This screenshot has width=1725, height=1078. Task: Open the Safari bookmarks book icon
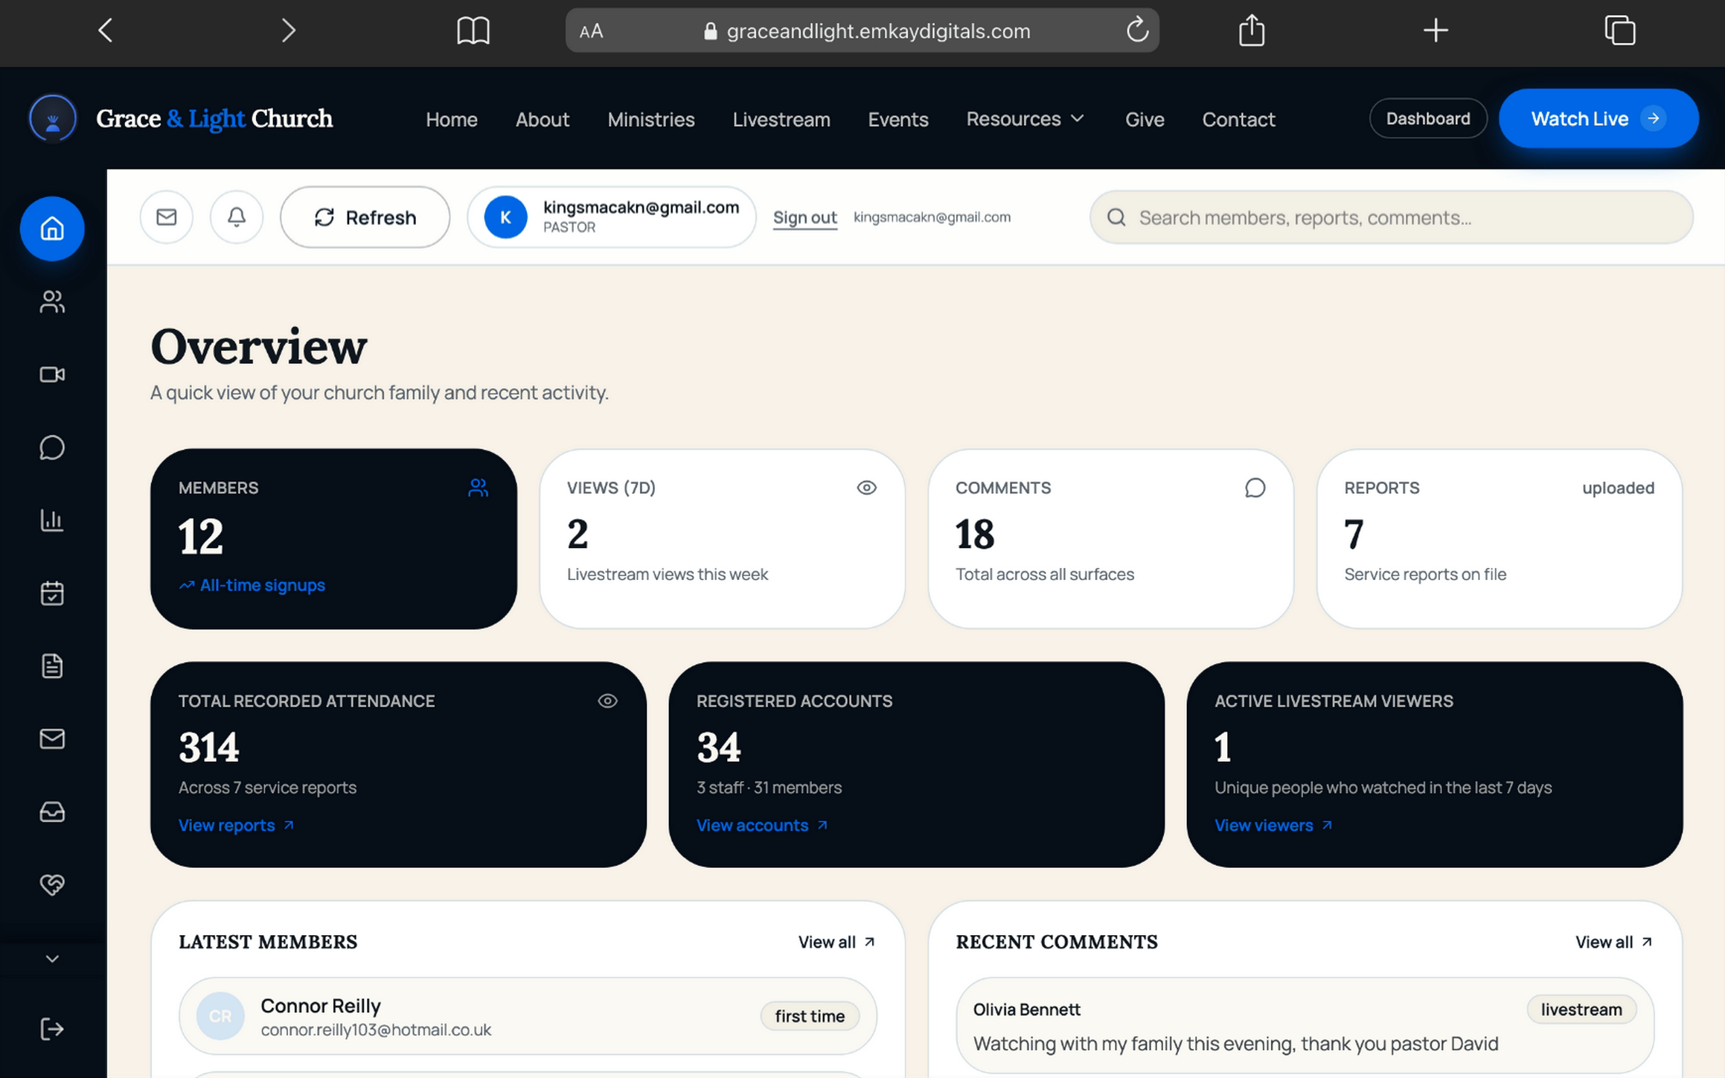(473, 31)
